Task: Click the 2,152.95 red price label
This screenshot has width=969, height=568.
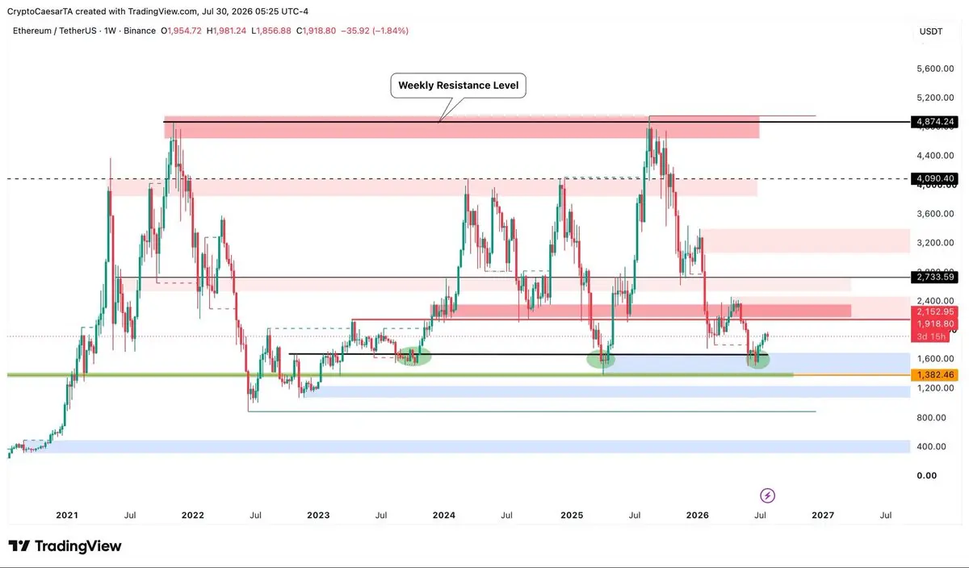Action: pos(936,311)
